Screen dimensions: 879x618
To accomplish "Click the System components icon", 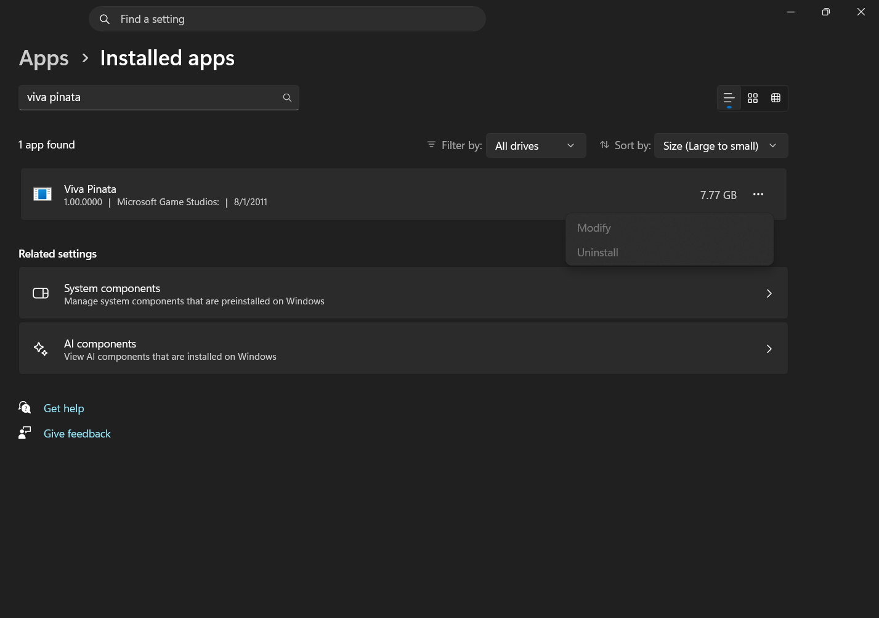I will click(x=41, y=293).
